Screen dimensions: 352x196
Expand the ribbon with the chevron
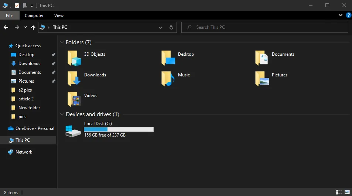341,15
